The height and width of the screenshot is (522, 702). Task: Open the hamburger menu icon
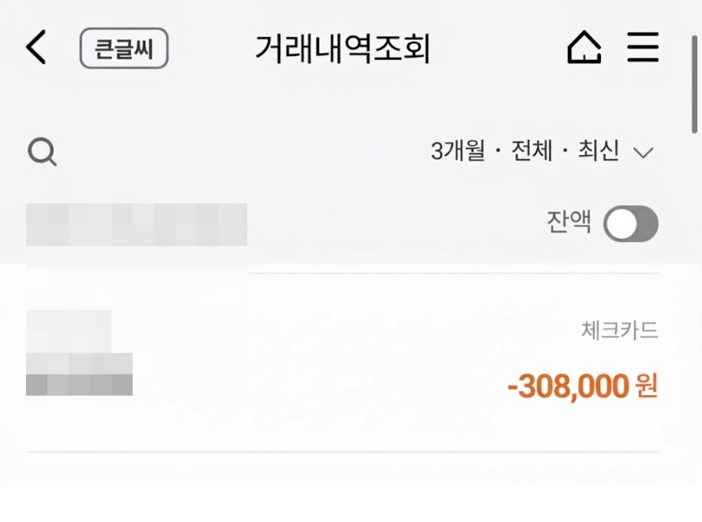pyautogui.click(x=643, y=47)
